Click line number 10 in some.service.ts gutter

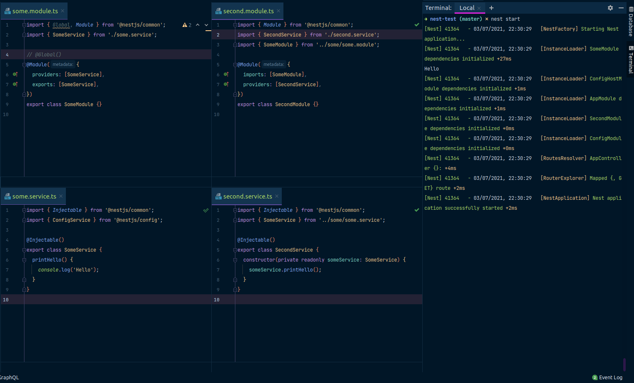6,300
